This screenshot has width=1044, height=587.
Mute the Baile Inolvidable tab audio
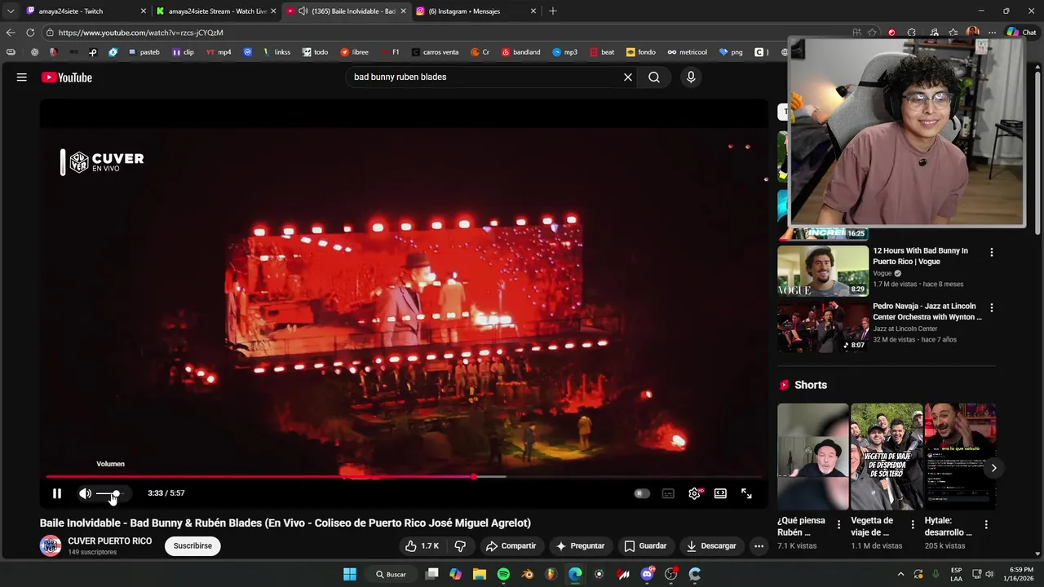click(303, 11)
